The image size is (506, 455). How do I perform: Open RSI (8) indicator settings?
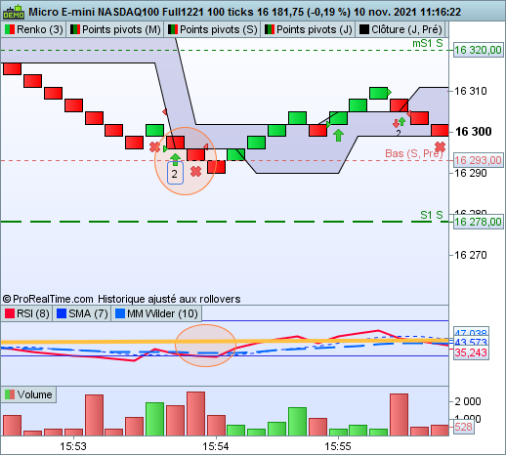click(x=27, y=313)
